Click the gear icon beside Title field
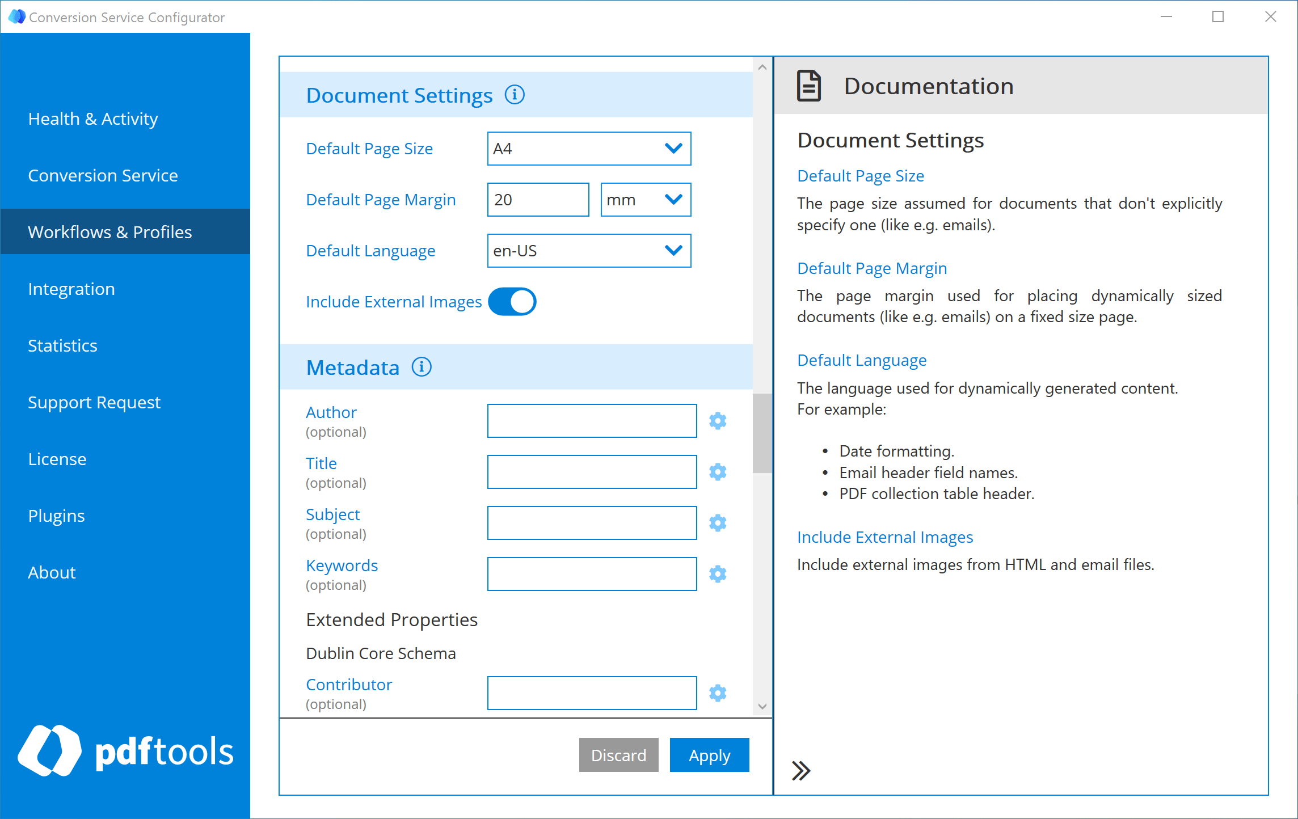Screen dimensions: 1298x819 click(x=718, y=471)
